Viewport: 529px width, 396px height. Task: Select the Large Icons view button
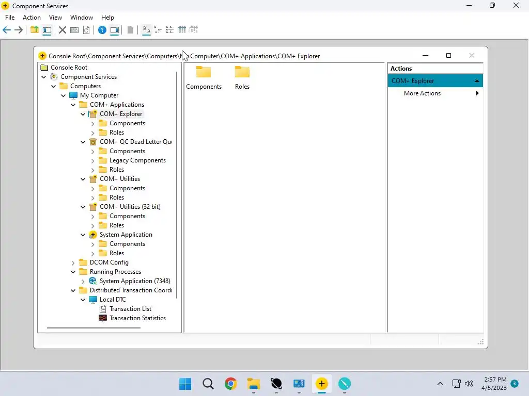tap(146, 30)
